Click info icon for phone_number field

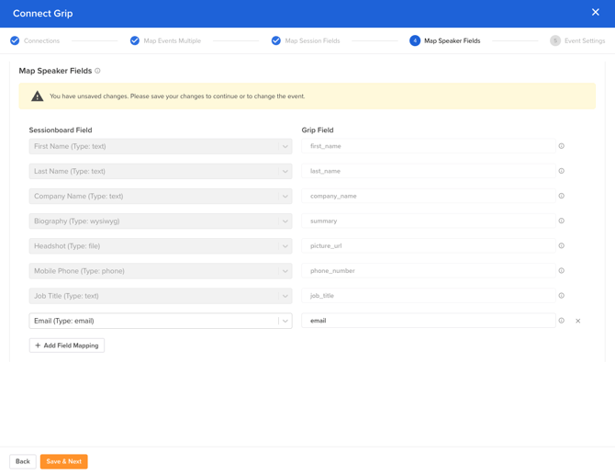(x=561, y=270)
